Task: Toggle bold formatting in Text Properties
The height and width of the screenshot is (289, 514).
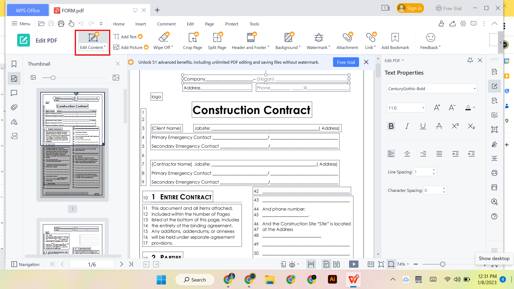Action: tap(391, 126)
